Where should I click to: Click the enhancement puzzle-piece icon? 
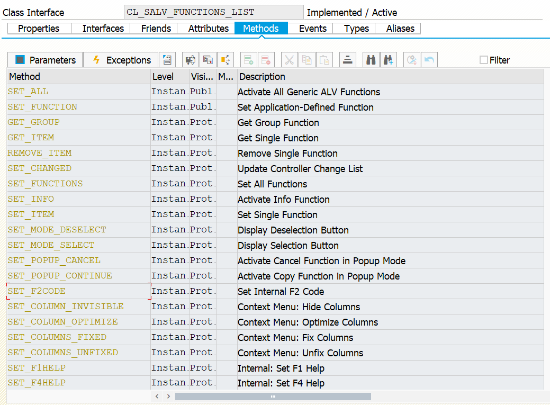point(191,60)
